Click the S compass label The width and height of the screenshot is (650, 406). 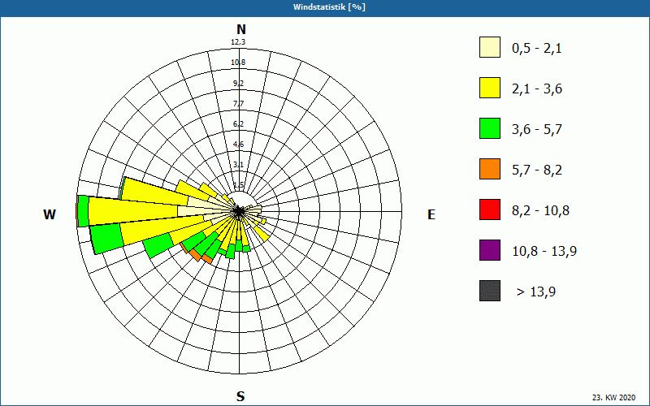(x=240, y=396)
